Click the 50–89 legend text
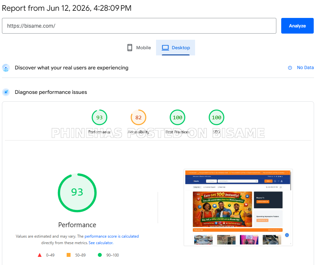 (80, 255)
